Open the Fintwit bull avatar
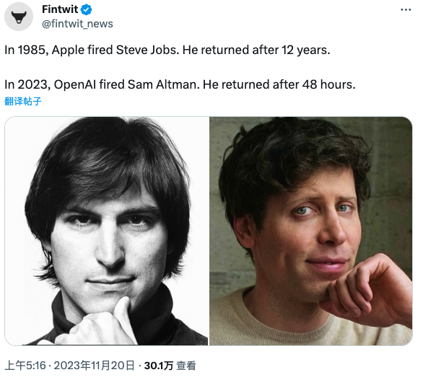 (x=19, y=17)
